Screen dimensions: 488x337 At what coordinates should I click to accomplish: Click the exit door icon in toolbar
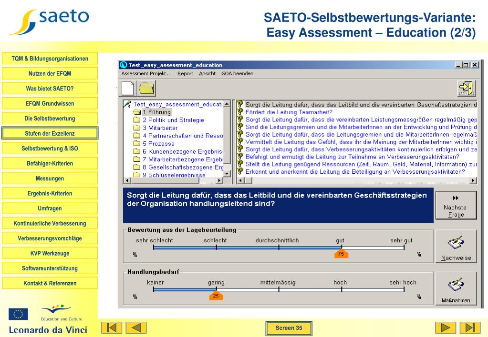tap(467, 88)
